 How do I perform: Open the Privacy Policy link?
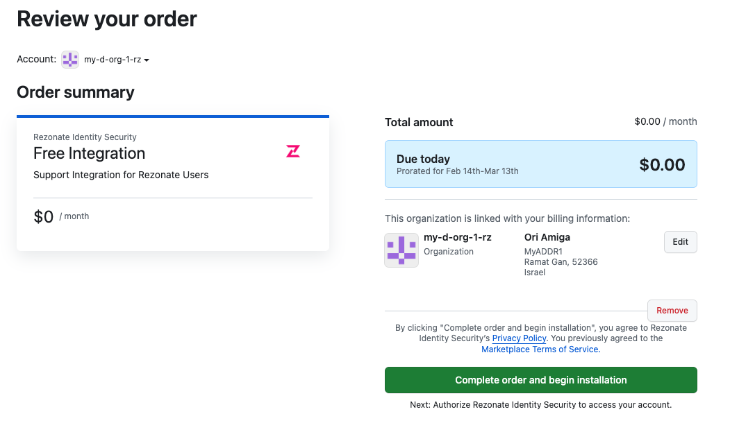(519, 338)
